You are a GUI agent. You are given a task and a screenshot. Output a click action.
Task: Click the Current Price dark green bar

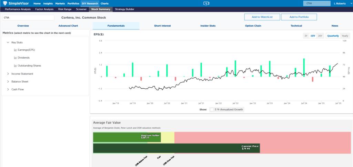point(176,148)
